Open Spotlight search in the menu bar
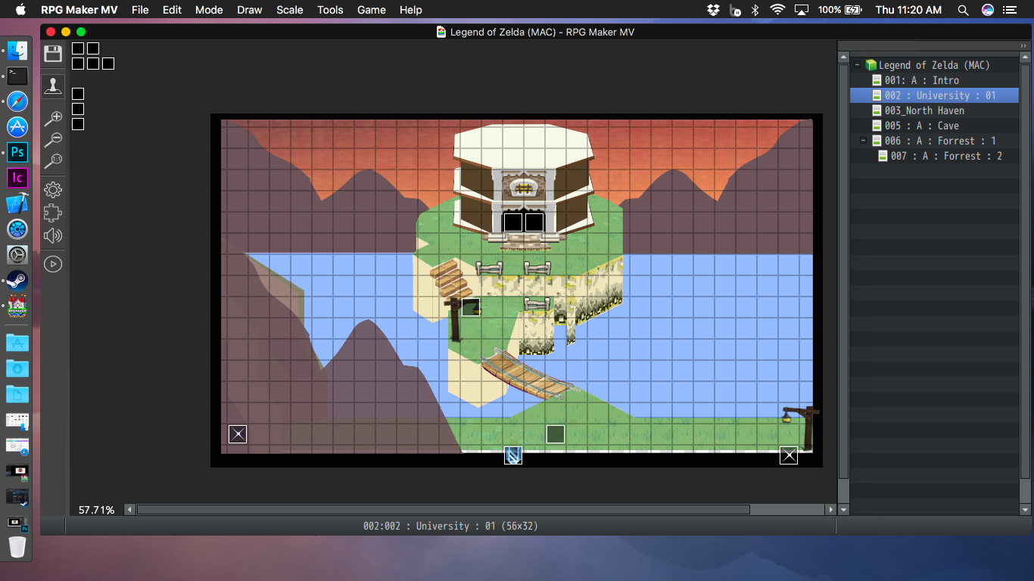The width and height of the screenshot is (1034, 581). [x=963, y=10]
